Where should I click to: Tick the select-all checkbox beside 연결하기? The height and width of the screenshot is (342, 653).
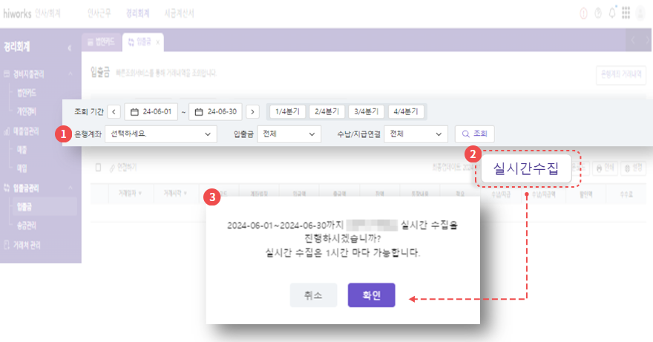pyautogui.click(x=98, y=168)
